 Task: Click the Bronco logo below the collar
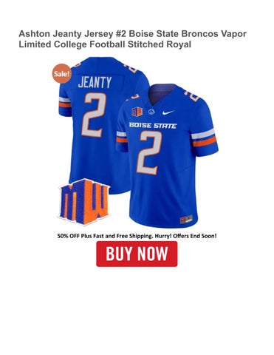click(x=151, y=112)
